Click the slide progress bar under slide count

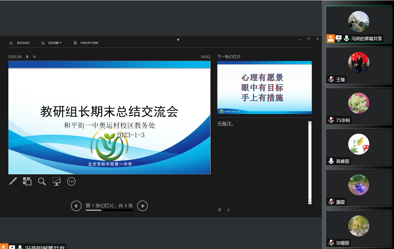coord(109,210)
